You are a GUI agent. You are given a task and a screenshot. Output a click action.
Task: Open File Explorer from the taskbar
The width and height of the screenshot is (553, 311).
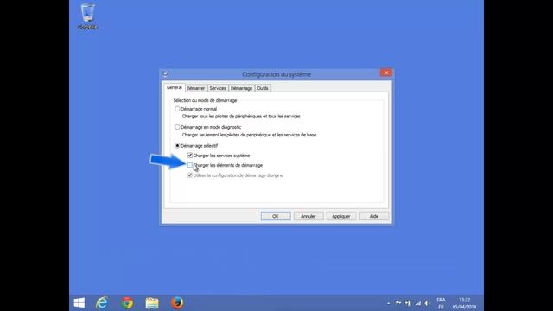[x=152, y=303]
